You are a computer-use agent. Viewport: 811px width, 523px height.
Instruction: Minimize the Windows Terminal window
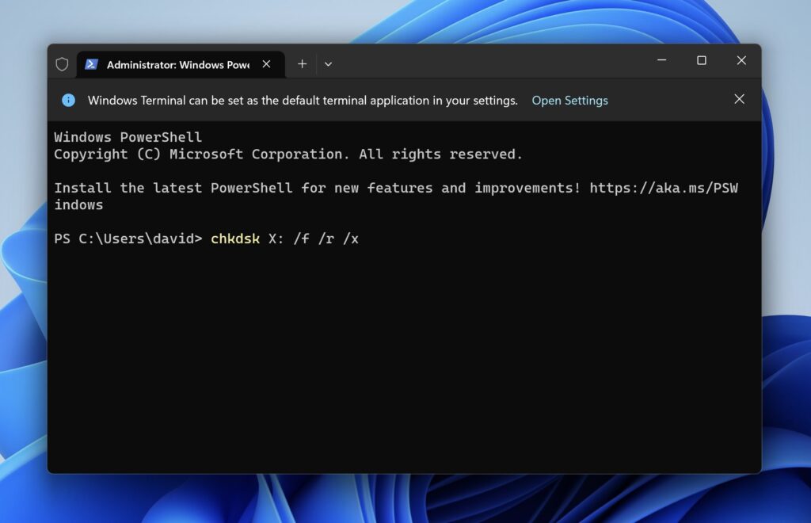tap(662, 60)
